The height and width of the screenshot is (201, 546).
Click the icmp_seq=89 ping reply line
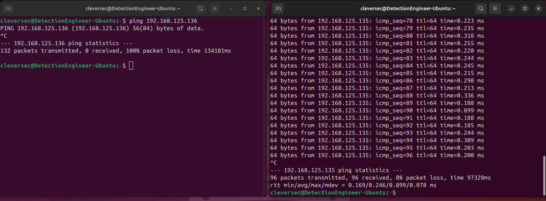click(377, 103)
